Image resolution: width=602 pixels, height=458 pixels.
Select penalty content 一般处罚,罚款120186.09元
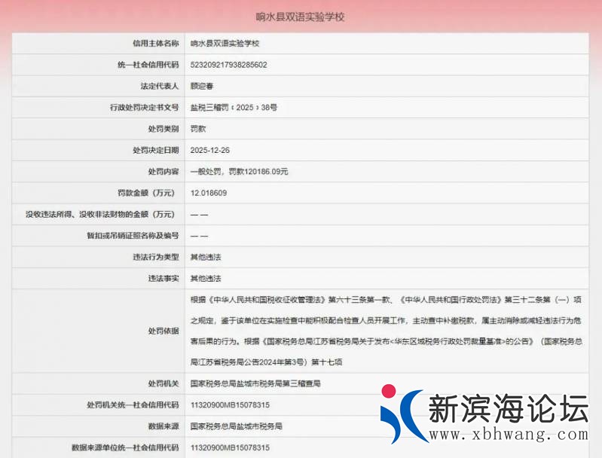pos(239,172)
